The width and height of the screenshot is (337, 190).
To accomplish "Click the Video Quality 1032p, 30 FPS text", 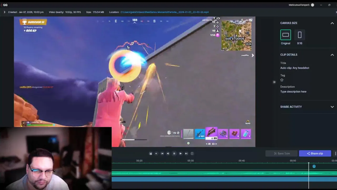I will coord(65,12).
